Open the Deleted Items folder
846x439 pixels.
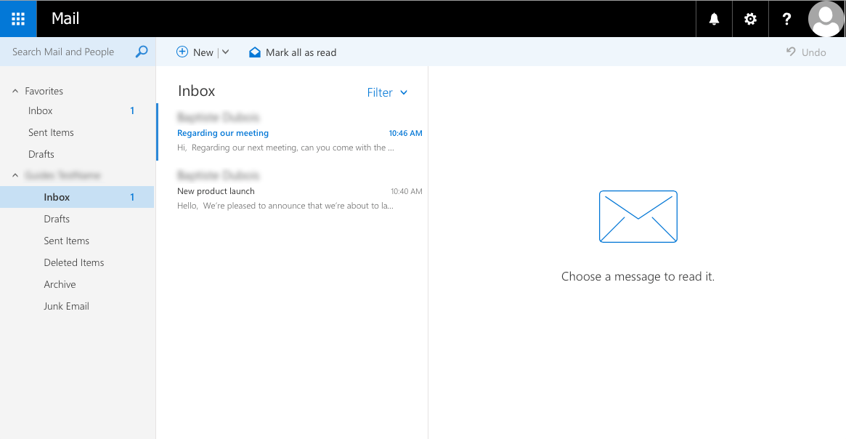pos(74,262)
